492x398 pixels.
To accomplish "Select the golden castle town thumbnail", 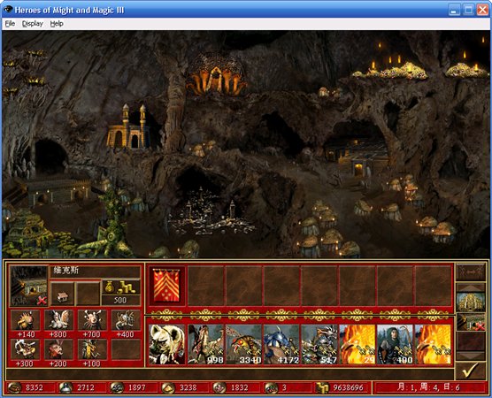I will 471,302.
